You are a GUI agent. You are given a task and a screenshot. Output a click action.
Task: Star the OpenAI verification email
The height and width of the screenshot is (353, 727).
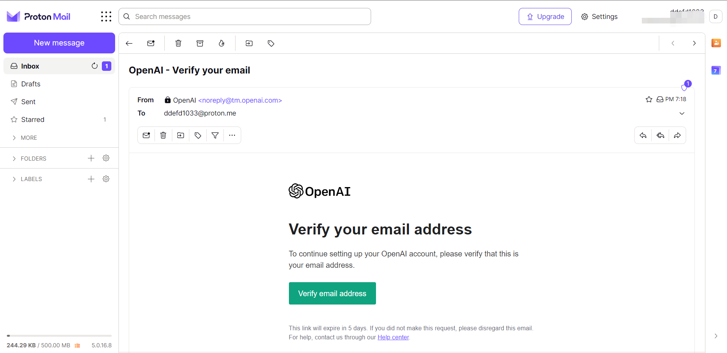coord(649,99)
